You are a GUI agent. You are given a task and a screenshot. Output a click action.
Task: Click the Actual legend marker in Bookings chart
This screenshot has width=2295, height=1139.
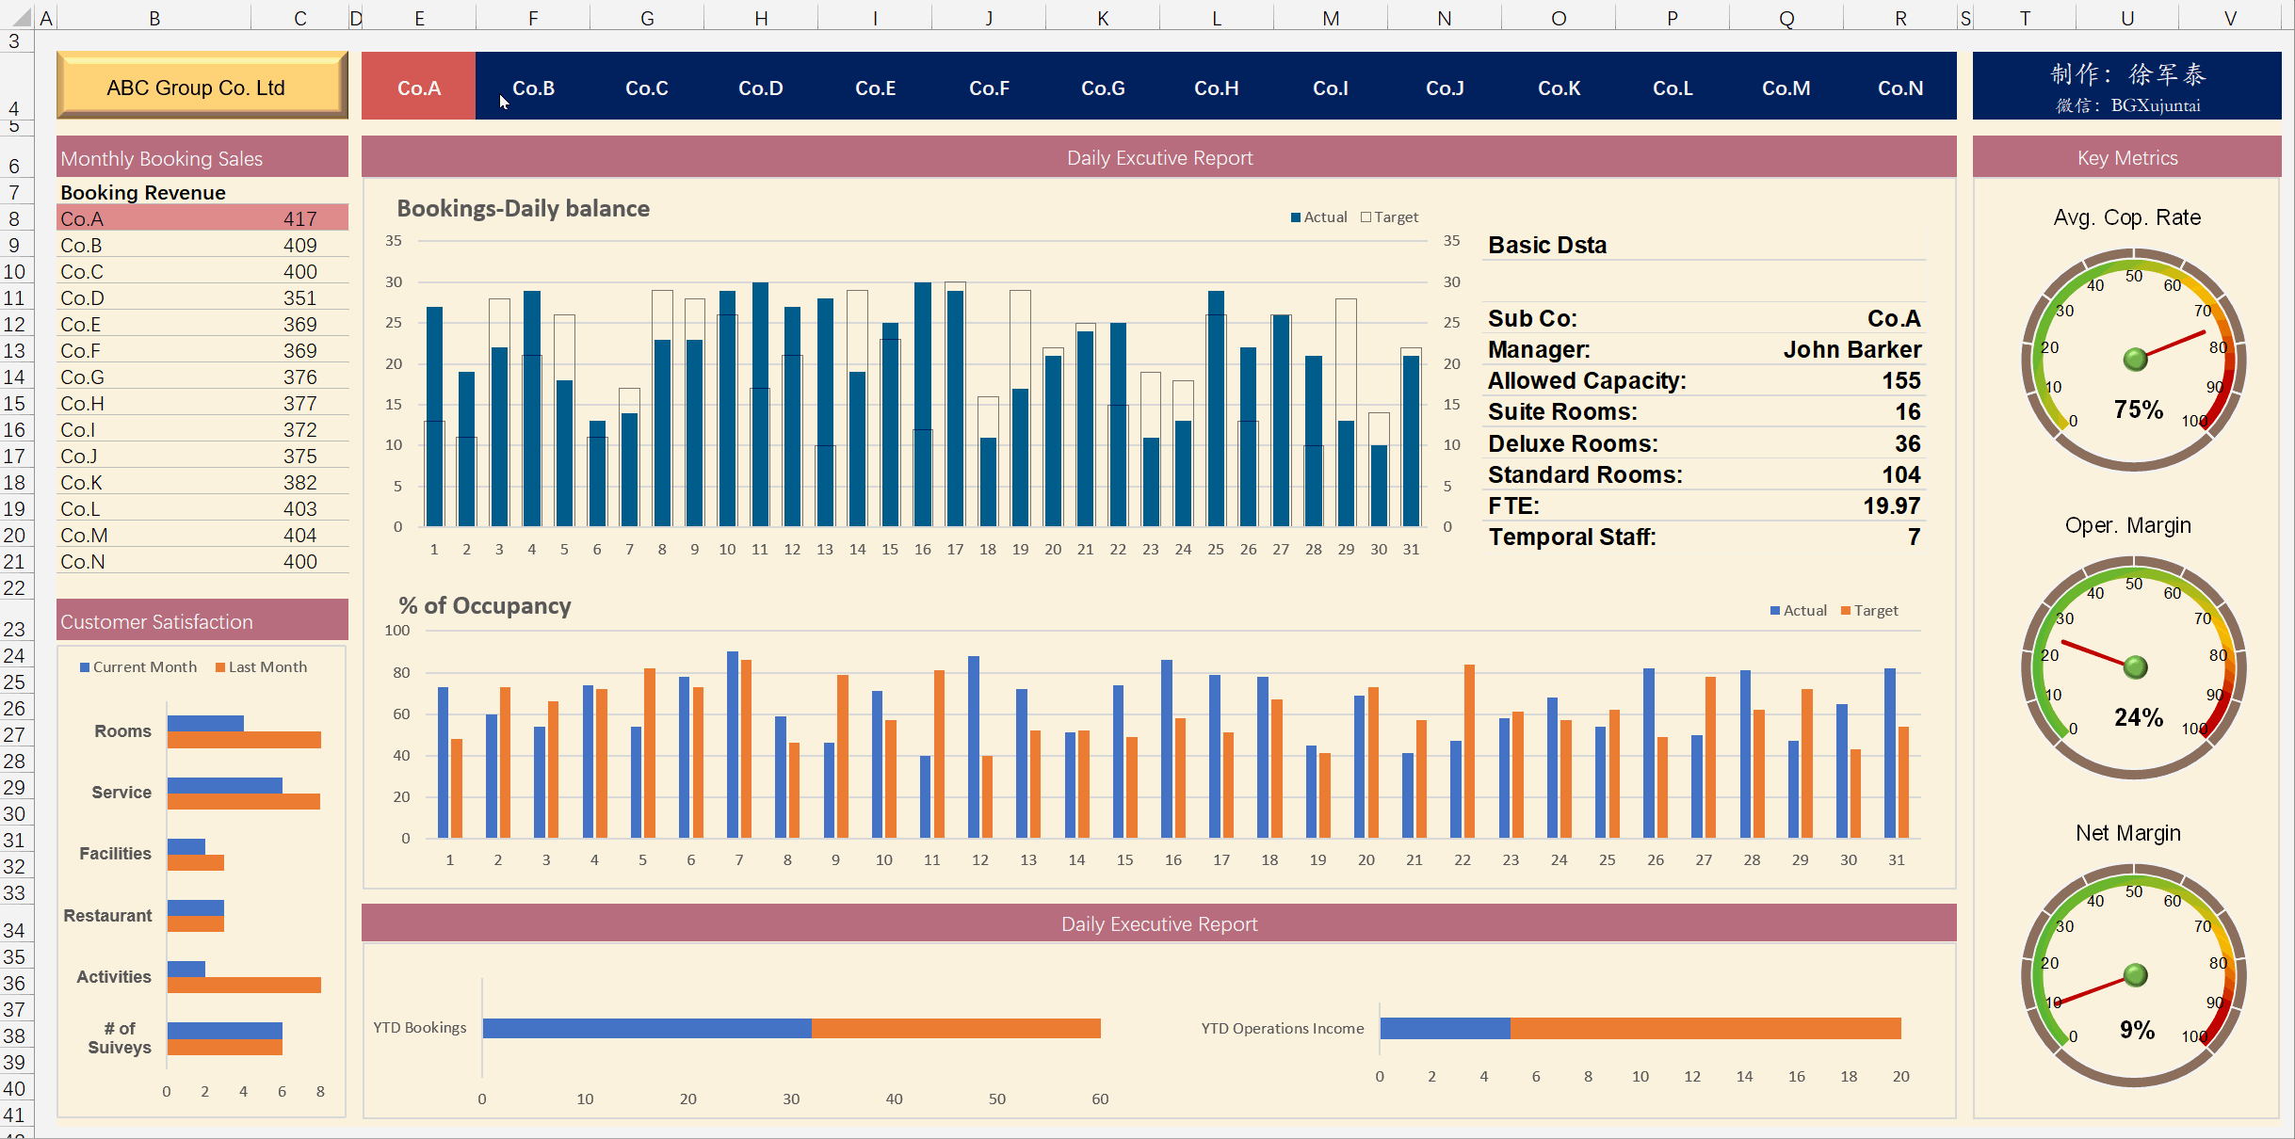pos(1296,217)
